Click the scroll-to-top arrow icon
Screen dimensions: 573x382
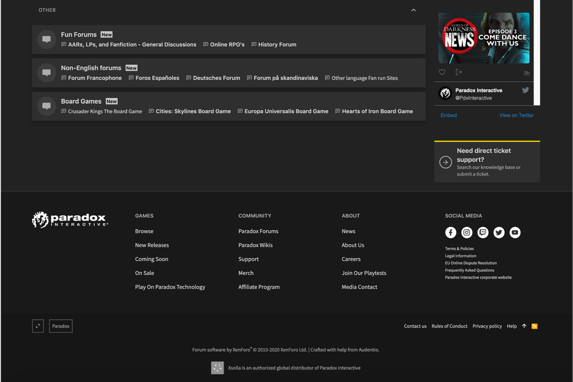(x=524, y=326)
